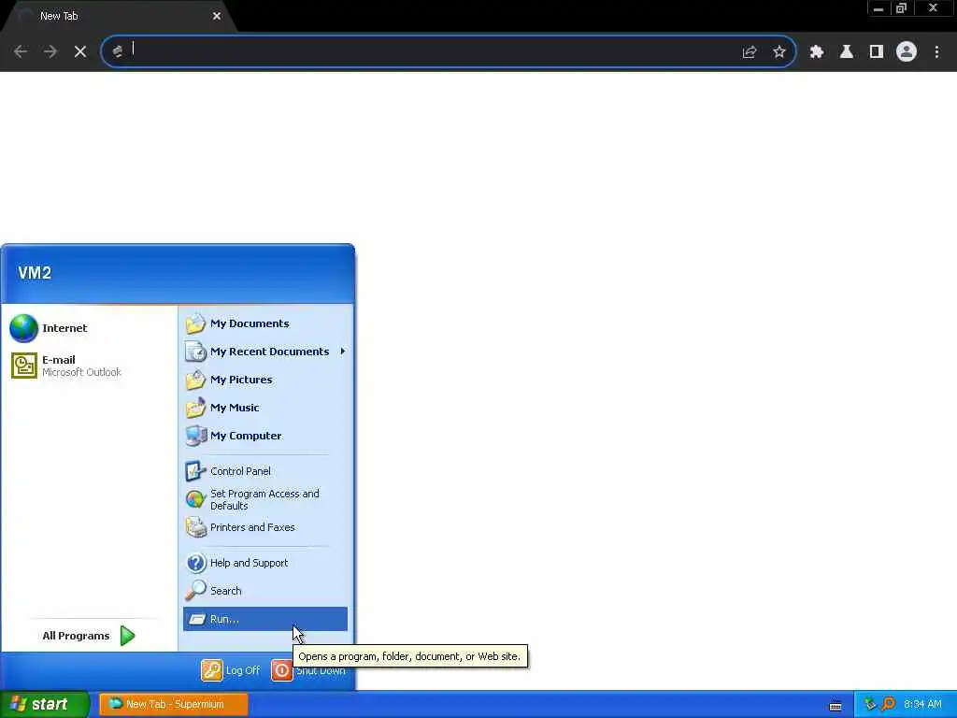The image size is (957, 718).
Task: Click the browser back arrow
Action: tap(21, 52)
